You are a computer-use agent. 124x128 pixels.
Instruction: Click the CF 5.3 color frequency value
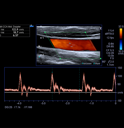(x=110, y=50)
